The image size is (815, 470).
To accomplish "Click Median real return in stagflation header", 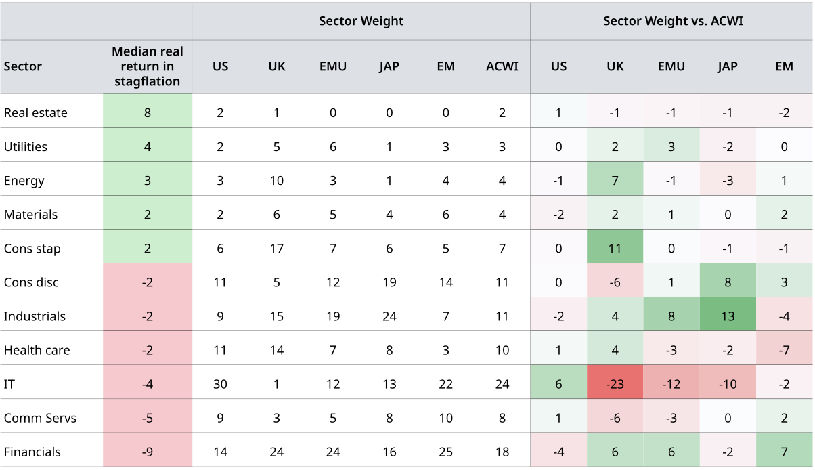I will tap(148, 66).
